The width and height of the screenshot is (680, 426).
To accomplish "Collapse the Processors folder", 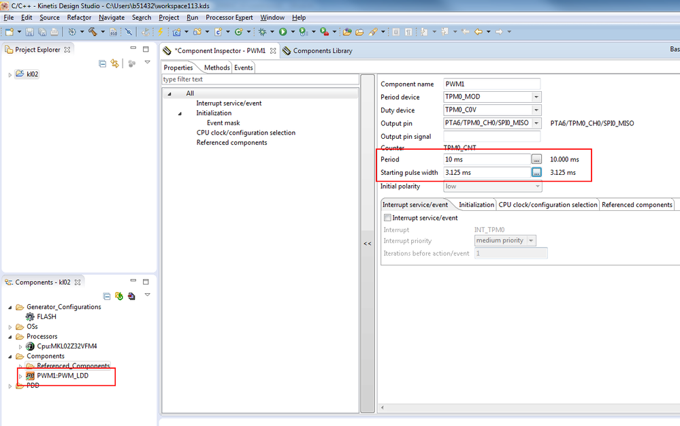I will 10,337.
